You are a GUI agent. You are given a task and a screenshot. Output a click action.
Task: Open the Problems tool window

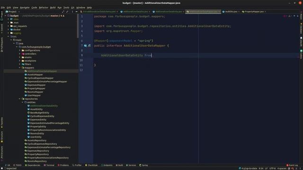tap(63, 165)
